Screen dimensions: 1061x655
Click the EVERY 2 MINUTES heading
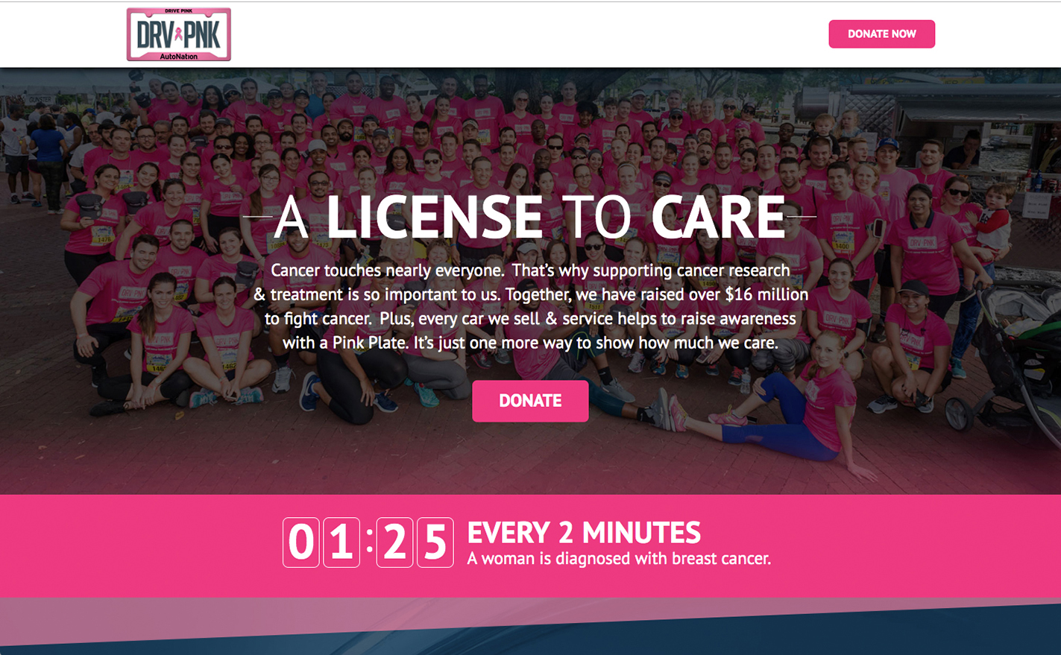coord(584,533)
